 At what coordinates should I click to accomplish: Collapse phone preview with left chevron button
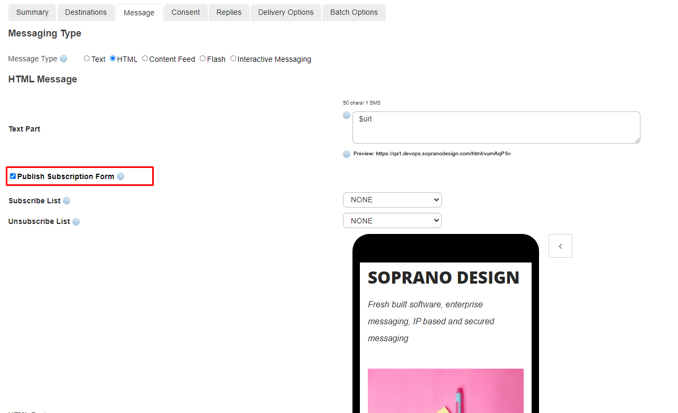560,246
